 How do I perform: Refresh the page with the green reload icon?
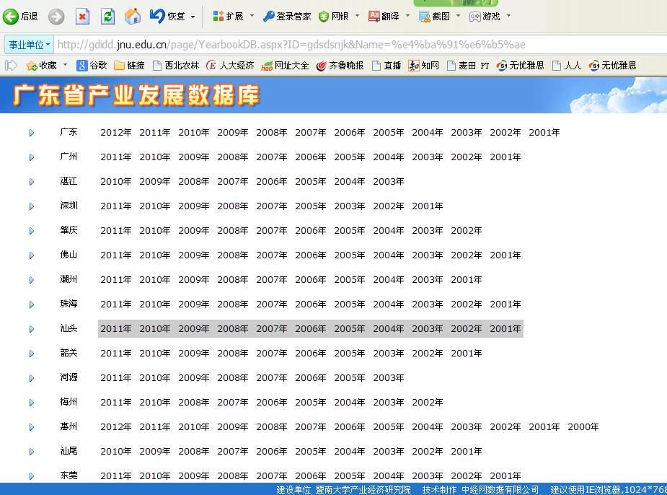pyautogui.click(x=107, y=17)
